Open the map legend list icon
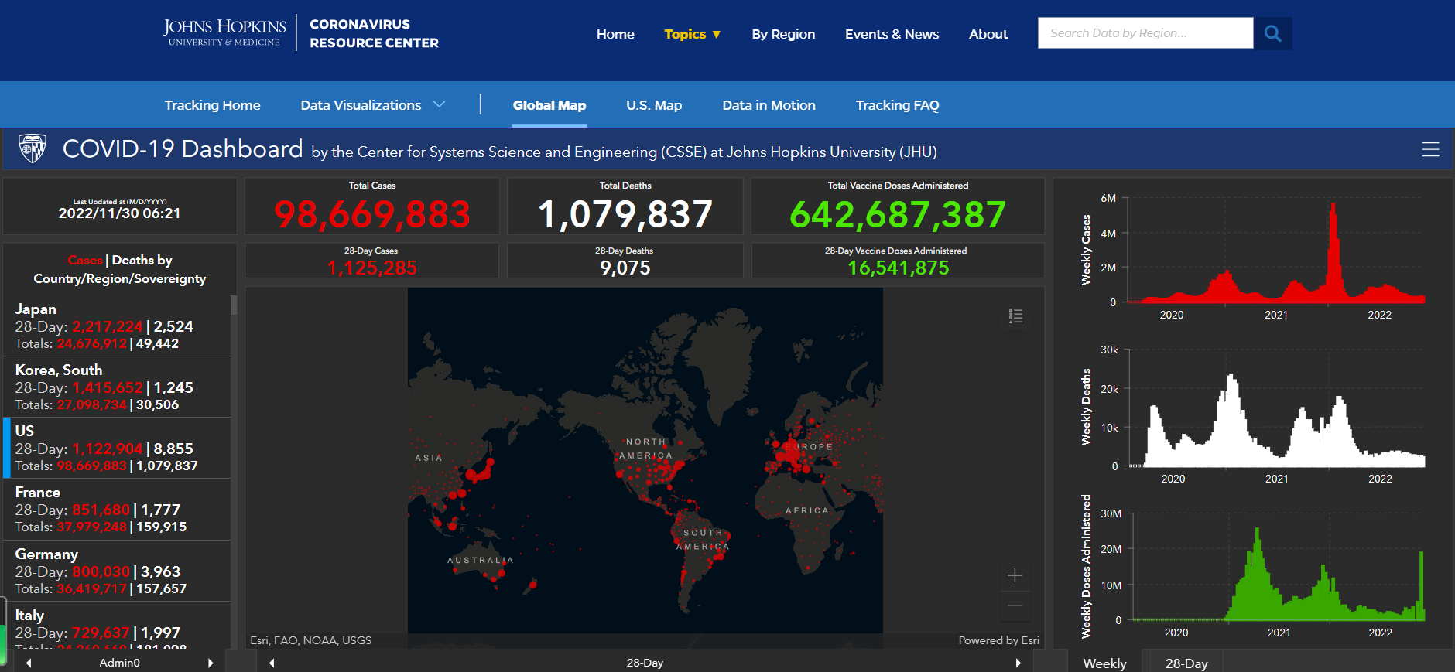Screen dimensions: 1455x672 pos(1015,316)
